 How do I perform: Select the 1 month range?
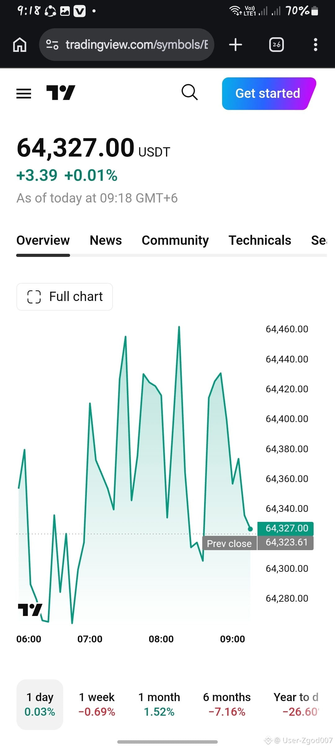[x=159, y=705]
